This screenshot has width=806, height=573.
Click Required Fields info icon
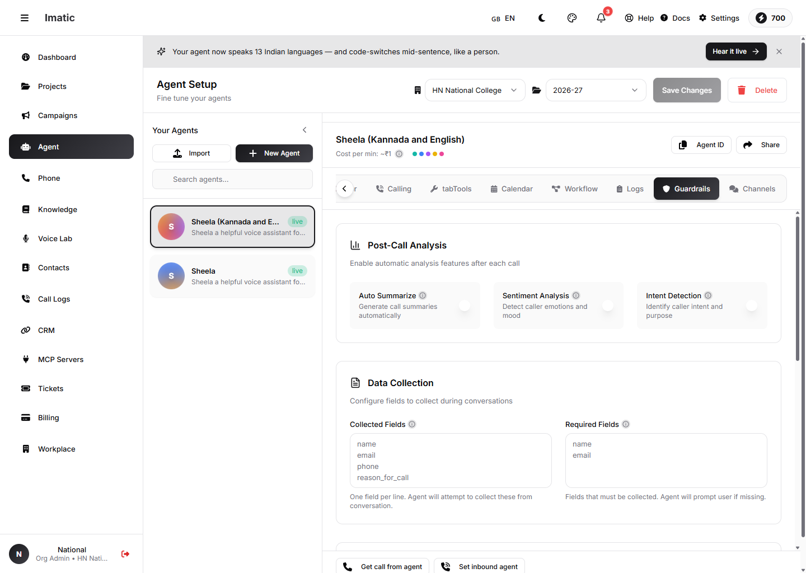coord(626,424)
